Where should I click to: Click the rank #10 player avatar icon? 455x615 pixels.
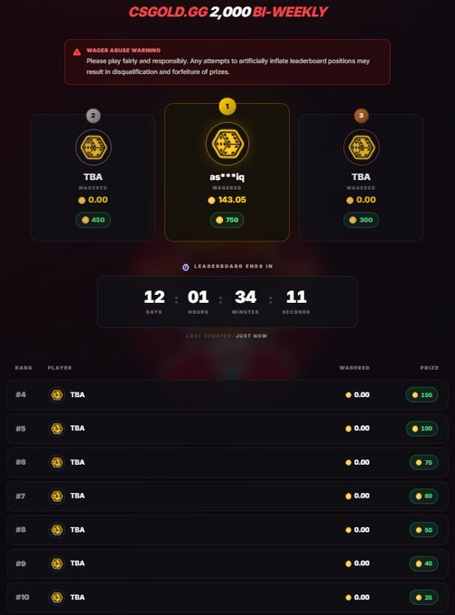[x=57, y=597]
